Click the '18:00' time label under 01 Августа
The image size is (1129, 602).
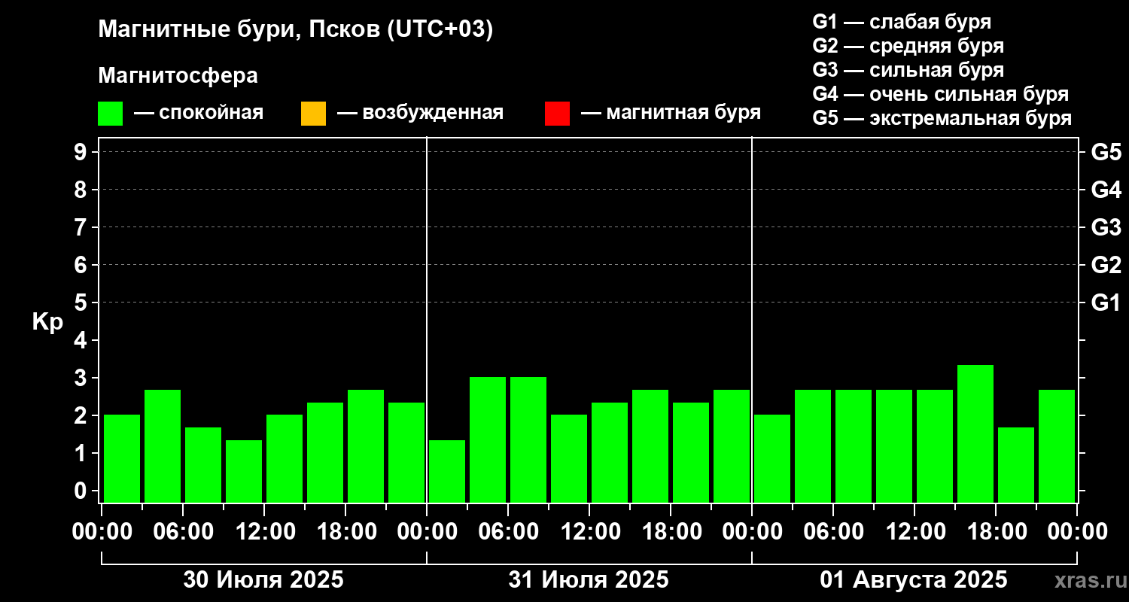(996, 532)
